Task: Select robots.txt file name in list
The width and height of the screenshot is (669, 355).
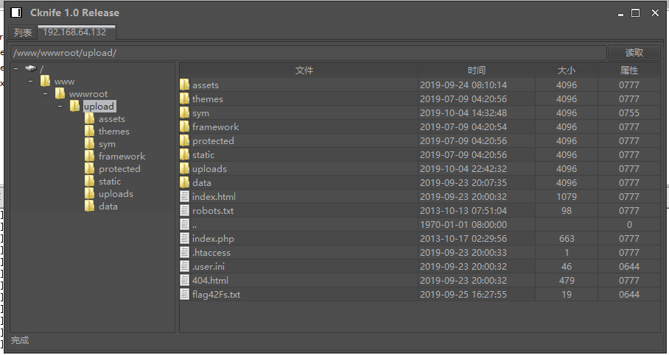Action: pyautogui.click(x=213, y=210)
